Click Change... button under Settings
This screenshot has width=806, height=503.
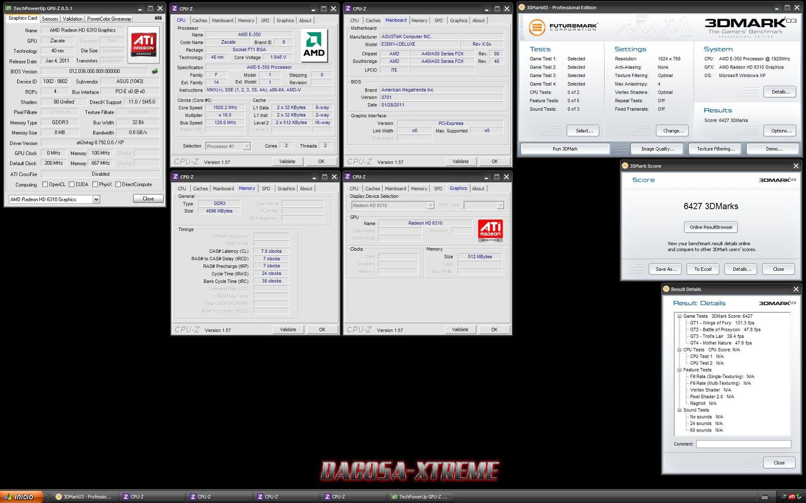coord(673,131)
